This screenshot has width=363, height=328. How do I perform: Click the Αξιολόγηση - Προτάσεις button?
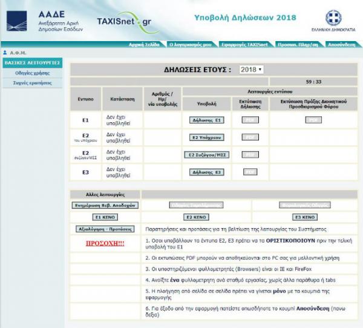click(x=105, y=230)
